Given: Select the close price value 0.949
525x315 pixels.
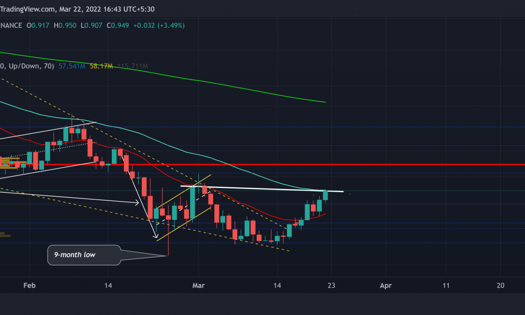Looking at the screenshot, I should tap(120, 25).
